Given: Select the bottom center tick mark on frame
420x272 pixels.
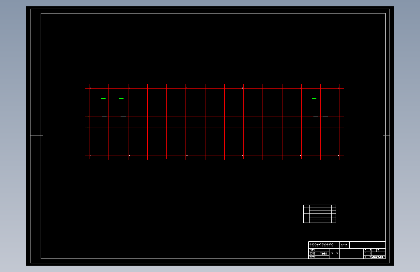Looking at the screenshot, I should (210, 260).
